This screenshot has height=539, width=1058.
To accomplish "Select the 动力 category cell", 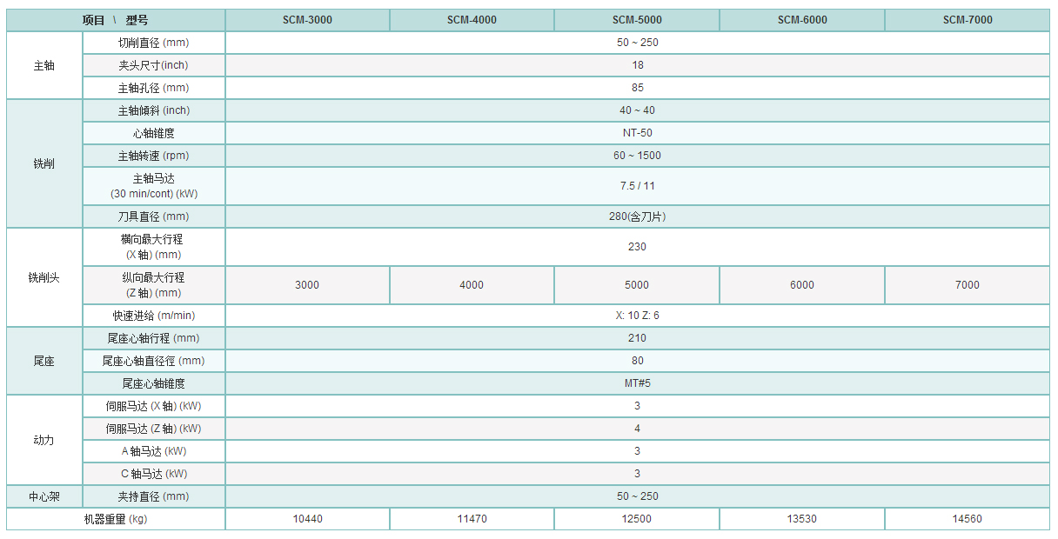I will 44,440.
